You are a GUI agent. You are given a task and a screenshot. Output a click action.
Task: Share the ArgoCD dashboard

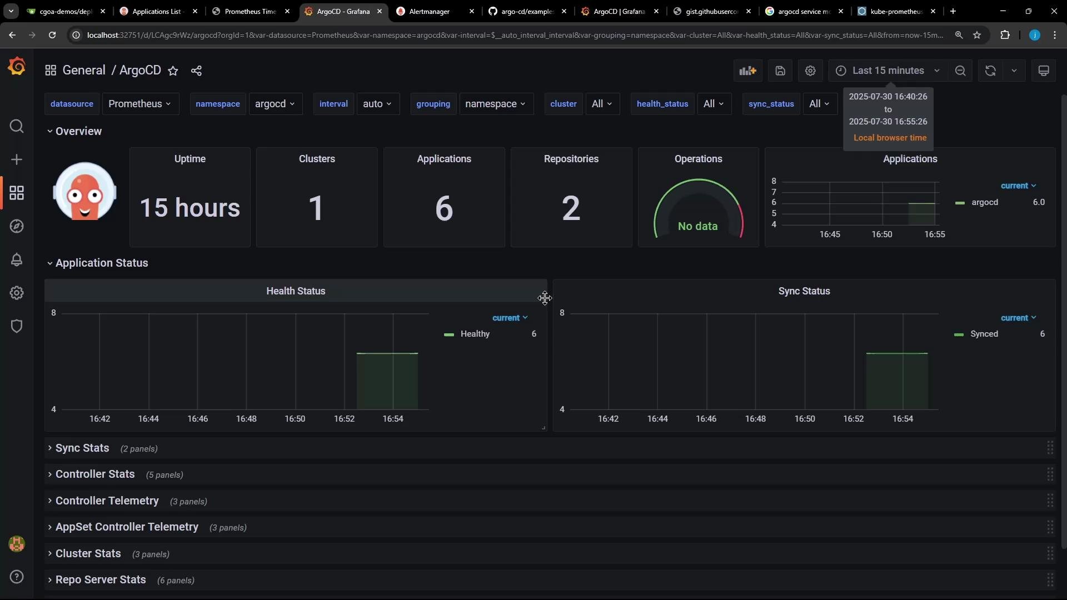[196, 71]
